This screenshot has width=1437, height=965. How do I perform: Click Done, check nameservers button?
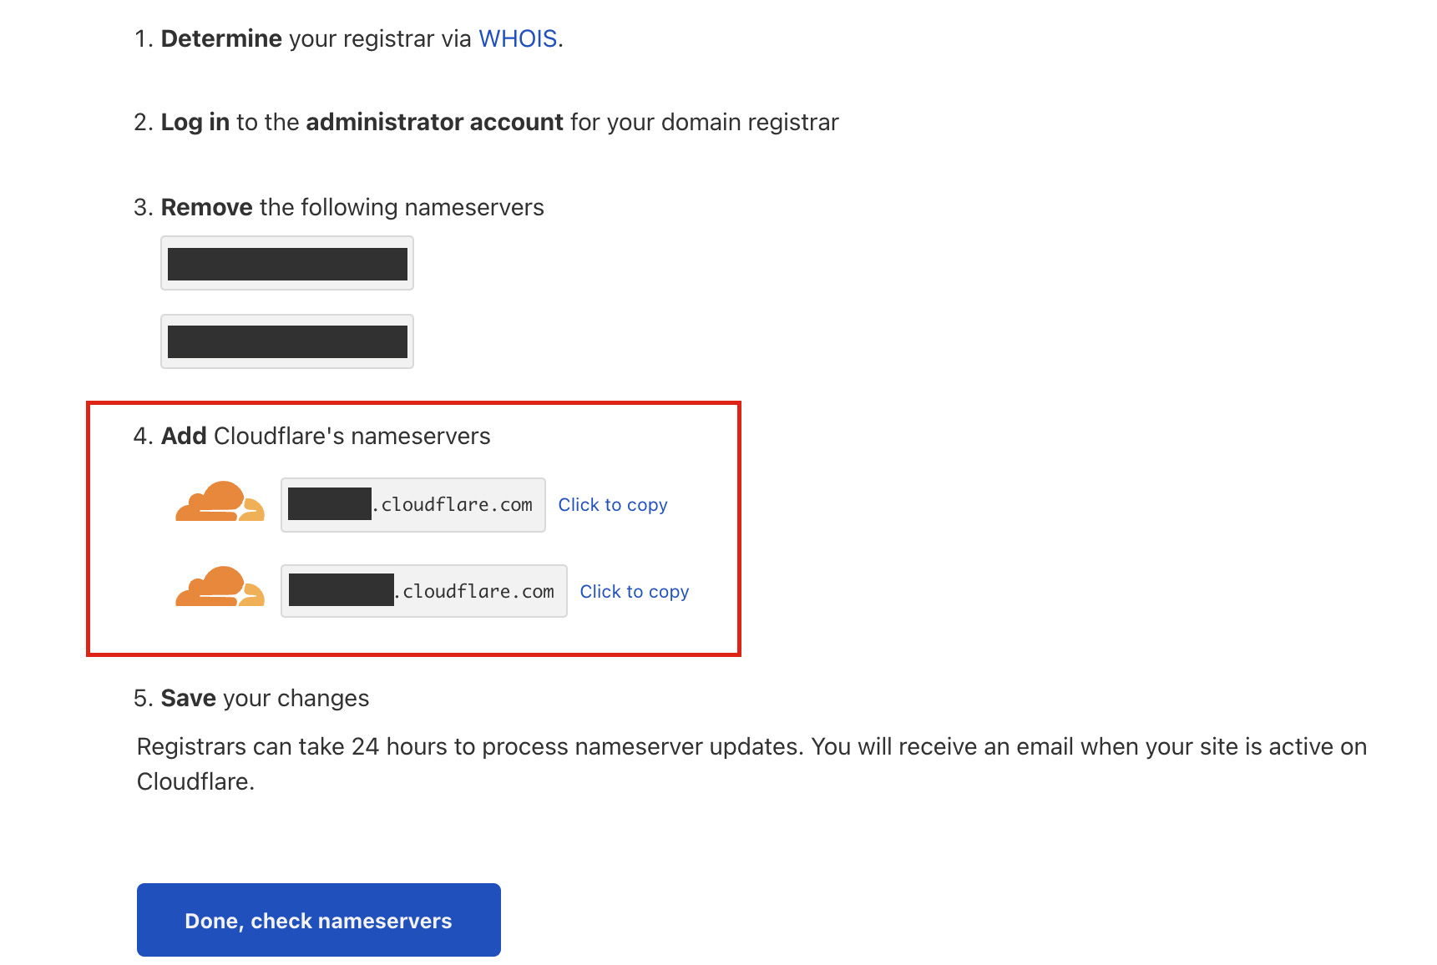tap(319, 920)
